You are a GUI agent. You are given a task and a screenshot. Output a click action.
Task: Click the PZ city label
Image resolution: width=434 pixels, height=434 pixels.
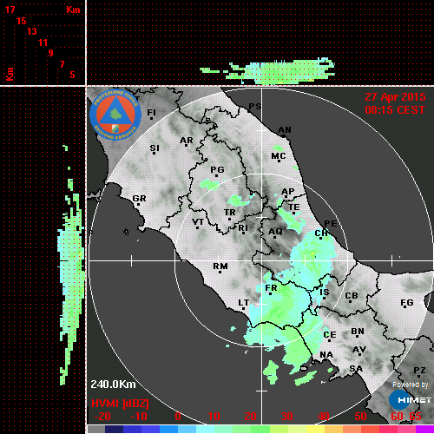419,371
